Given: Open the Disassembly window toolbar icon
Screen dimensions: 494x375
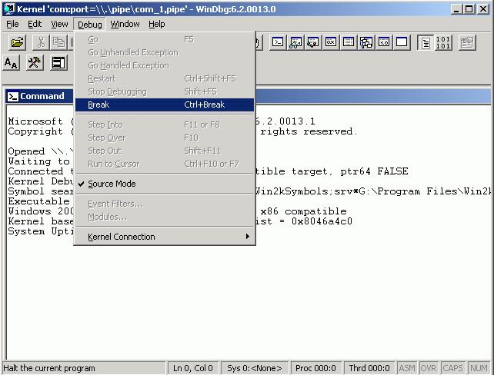Looking at the screenshot, I should tap(384, 42).
